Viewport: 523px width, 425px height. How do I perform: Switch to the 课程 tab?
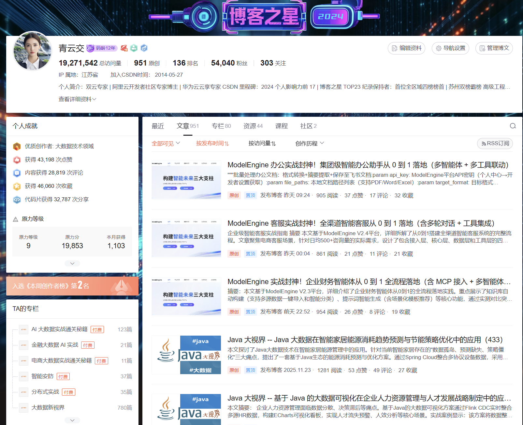(x=282, y=126)
